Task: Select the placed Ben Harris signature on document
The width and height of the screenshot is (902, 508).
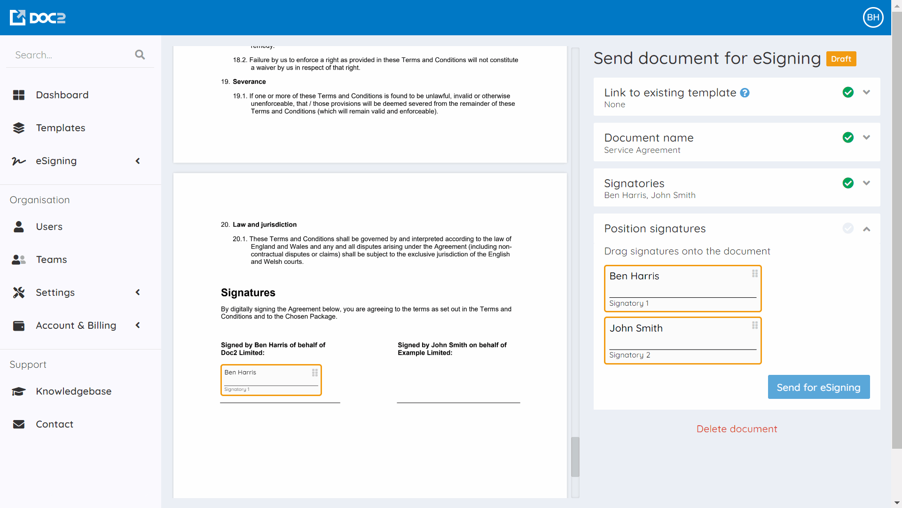Action: tap(271, 380)
